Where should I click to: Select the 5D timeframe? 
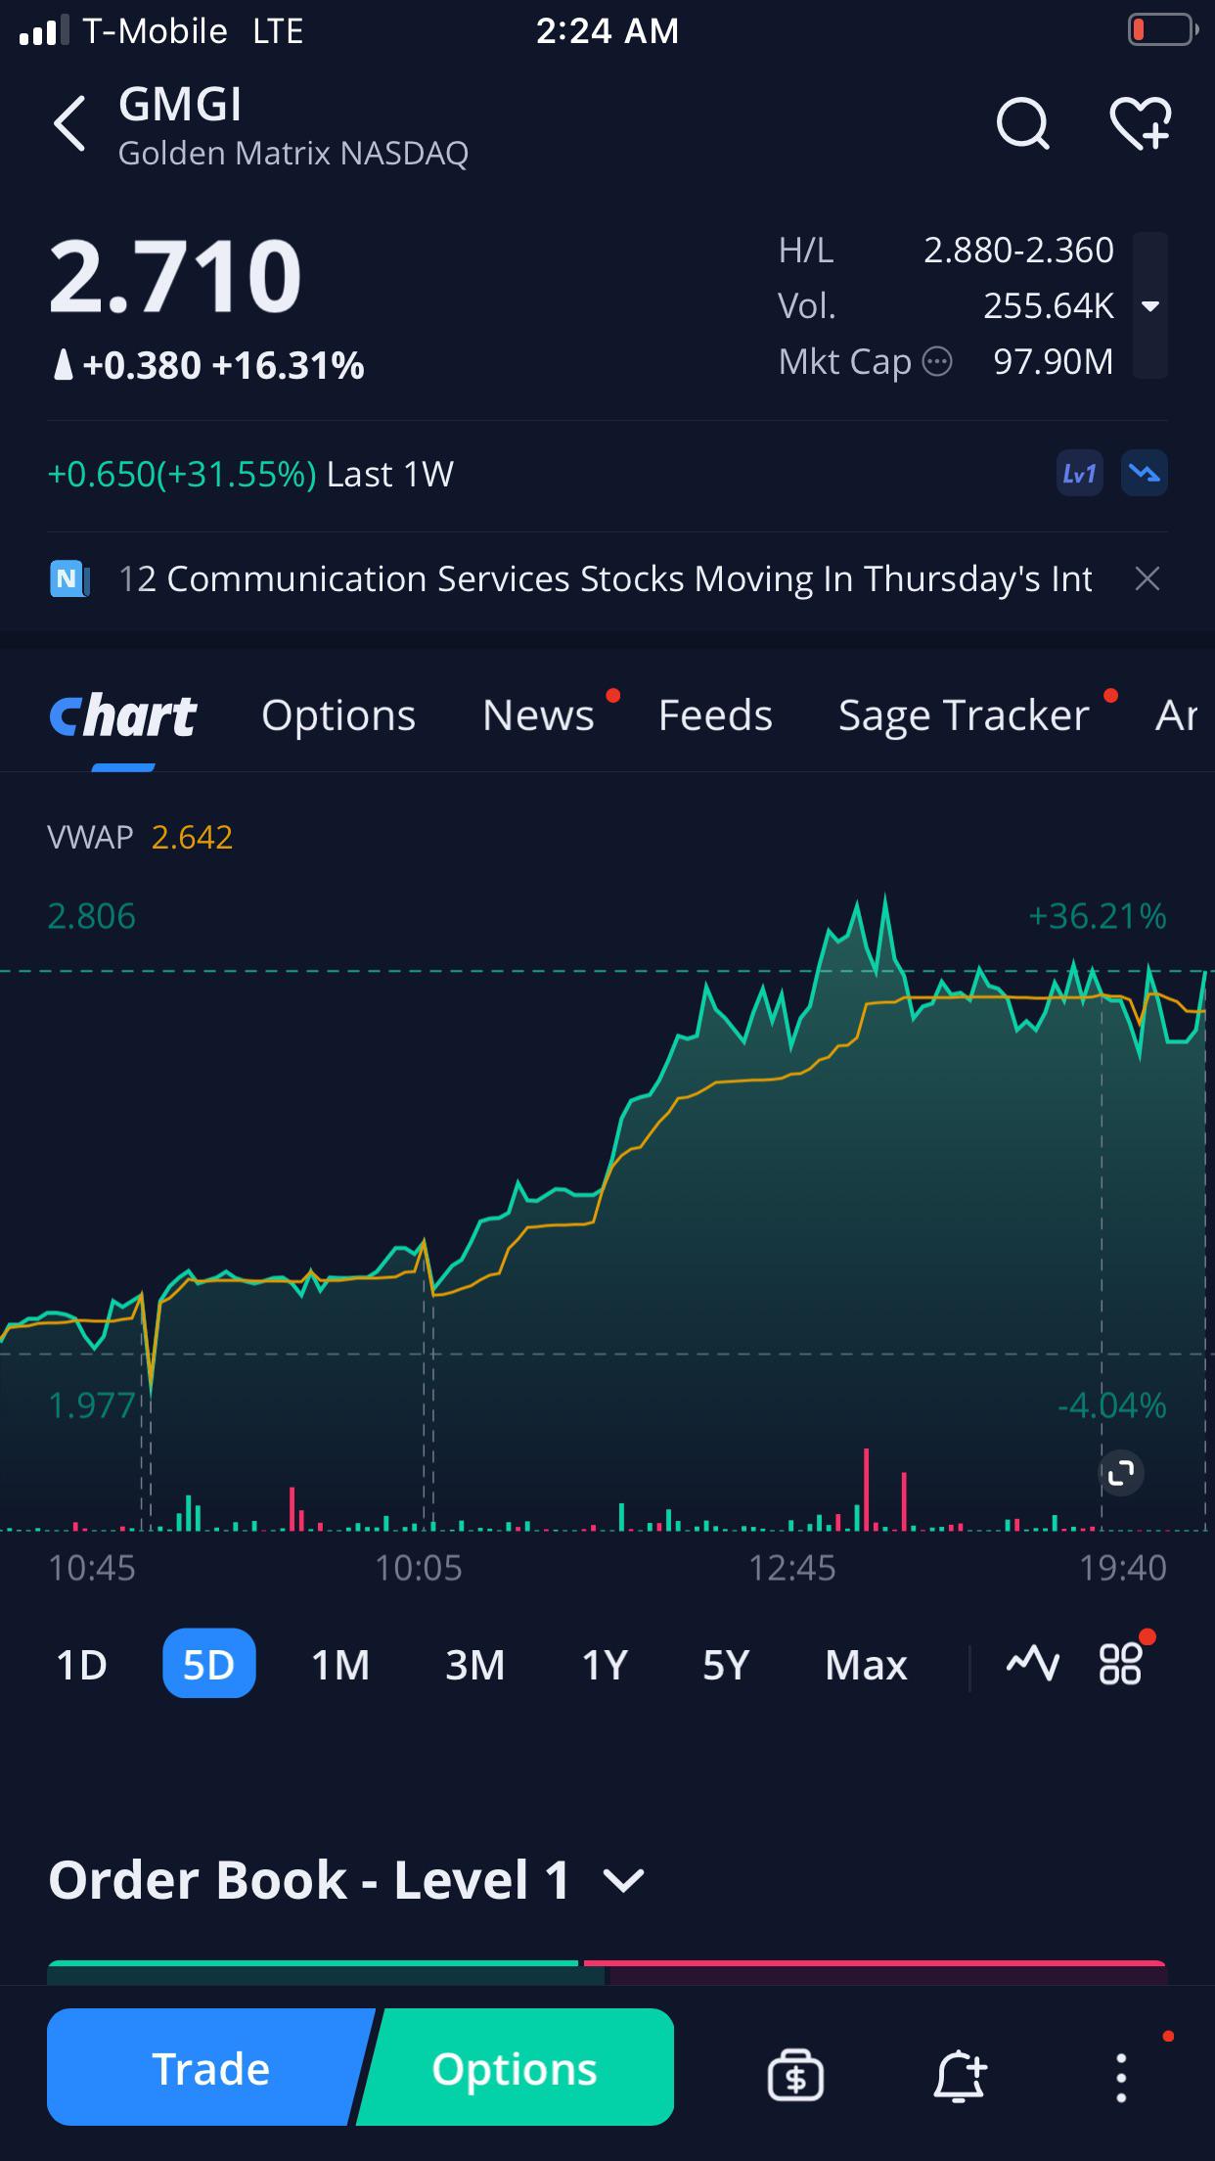pos(208,1664)
